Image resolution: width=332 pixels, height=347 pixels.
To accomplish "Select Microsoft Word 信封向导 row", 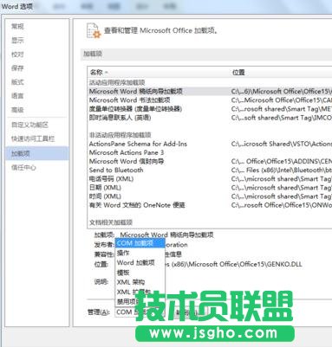I will coord(210,161).
